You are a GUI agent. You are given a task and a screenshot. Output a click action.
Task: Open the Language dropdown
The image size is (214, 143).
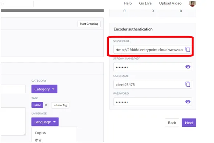[x=45, y=122]
